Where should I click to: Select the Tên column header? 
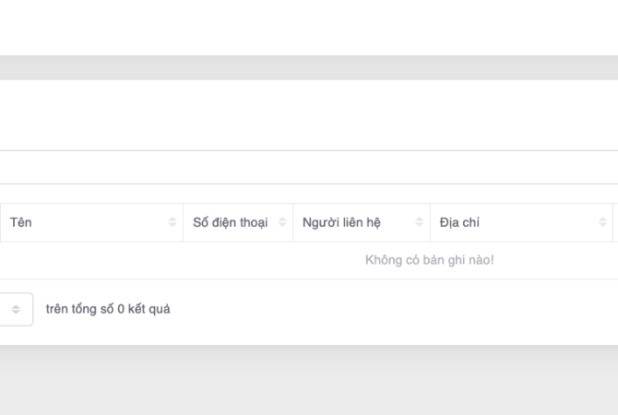22,223
